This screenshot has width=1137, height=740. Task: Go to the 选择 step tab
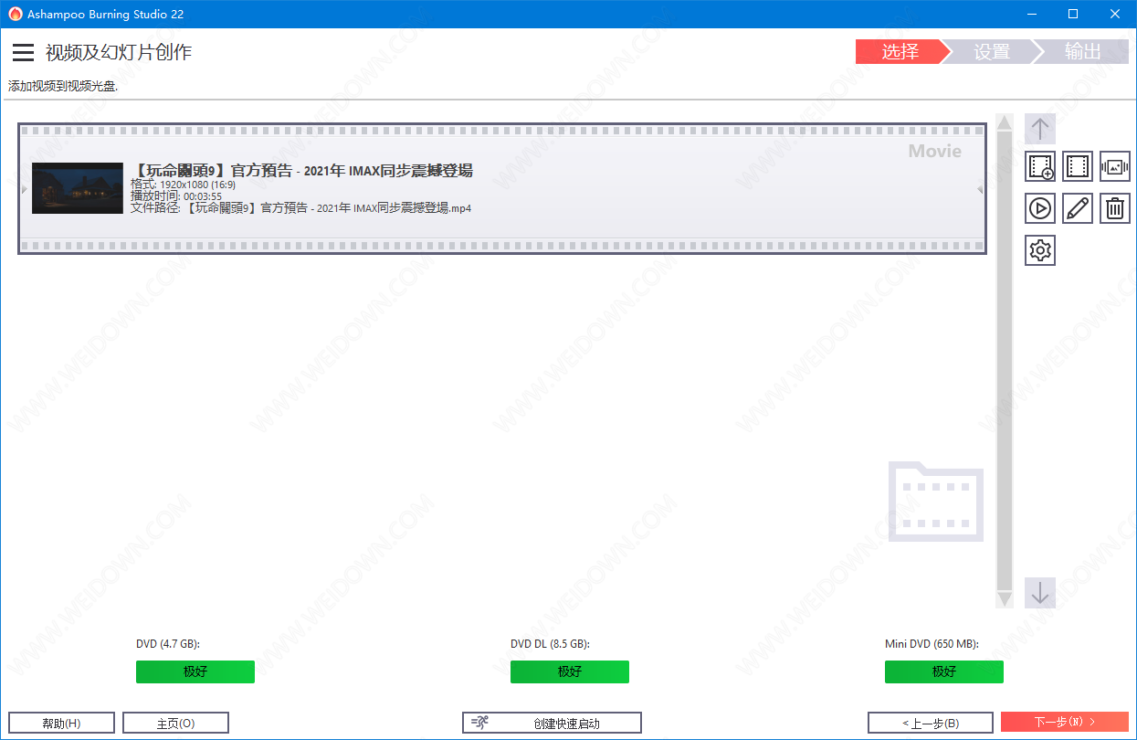coord(901,52)
